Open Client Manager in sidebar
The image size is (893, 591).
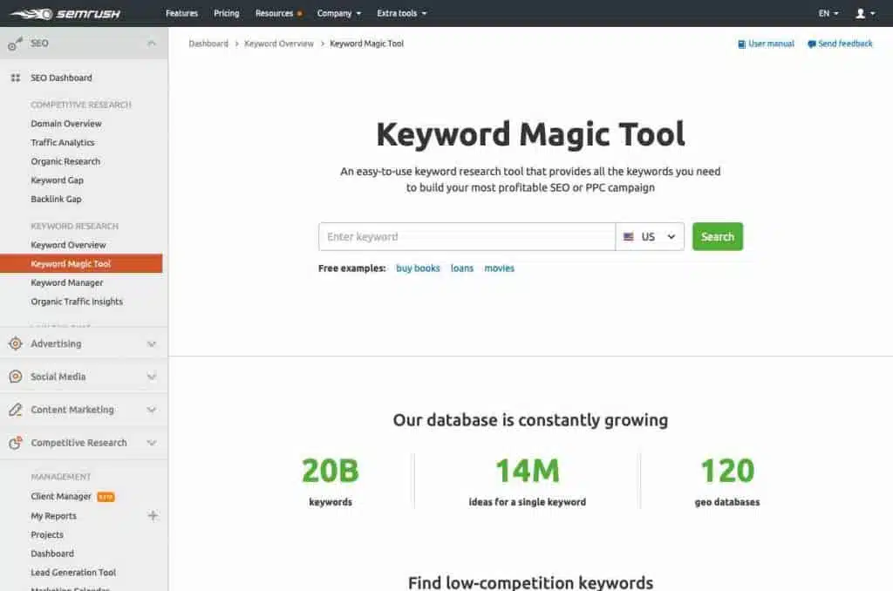61,497
